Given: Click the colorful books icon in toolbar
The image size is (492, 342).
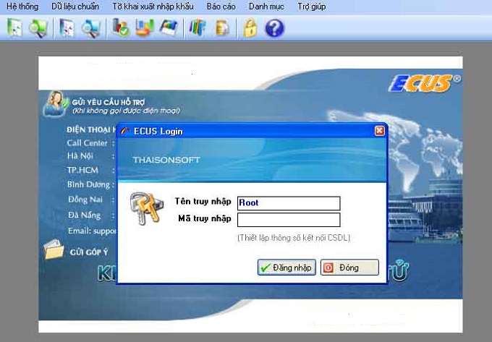Looking at the screenshot, I should (196, 28).
